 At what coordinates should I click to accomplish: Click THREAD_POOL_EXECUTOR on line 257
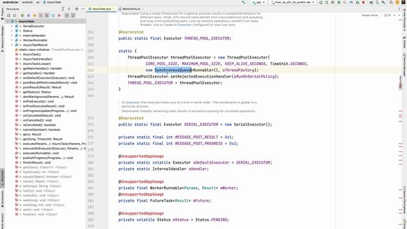(207, 38)
